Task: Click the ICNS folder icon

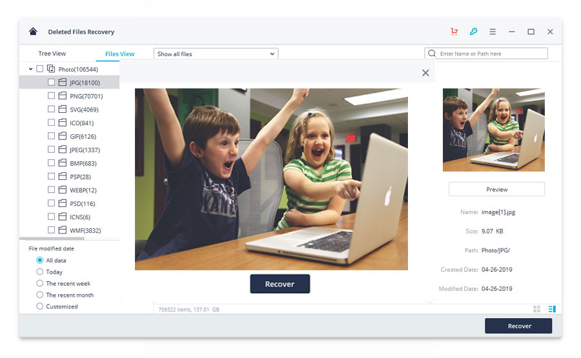Action: tap(63, 217)
